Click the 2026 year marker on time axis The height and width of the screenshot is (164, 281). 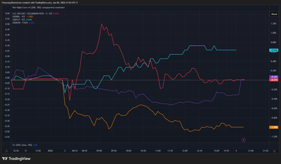tap(50, 151)
